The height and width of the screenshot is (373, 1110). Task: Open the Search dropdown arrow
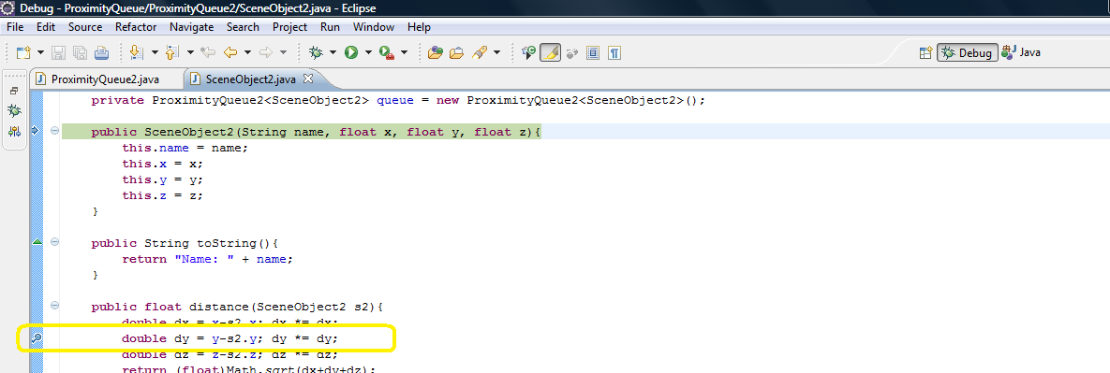pos(497,52)
